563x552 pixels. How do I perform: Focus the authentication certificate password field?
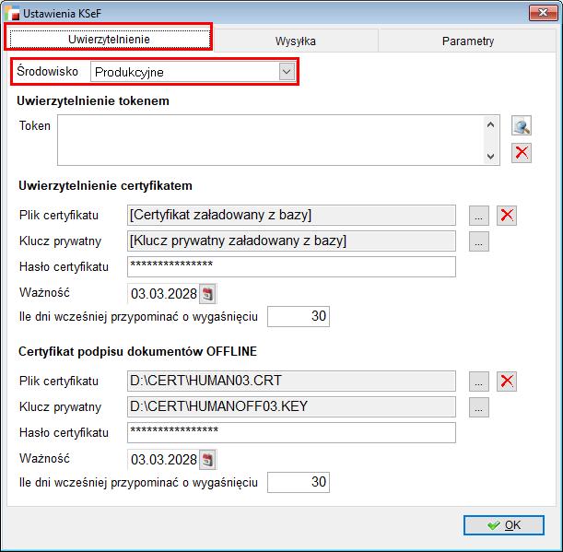click(291, 266)
